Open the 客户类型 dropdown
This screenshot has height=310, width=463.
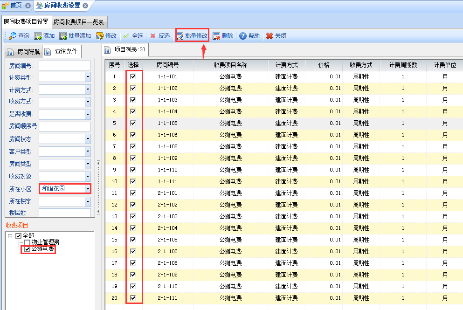pyautogui.click(x=88, y=152)
